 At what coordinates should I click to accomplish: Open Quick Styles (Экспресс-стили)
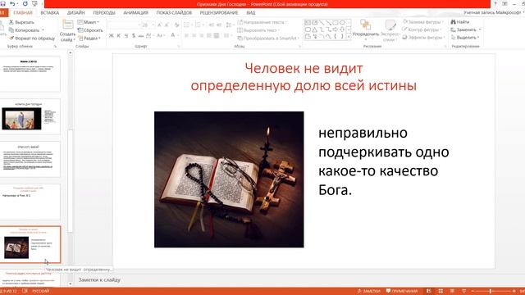point(390,30)
